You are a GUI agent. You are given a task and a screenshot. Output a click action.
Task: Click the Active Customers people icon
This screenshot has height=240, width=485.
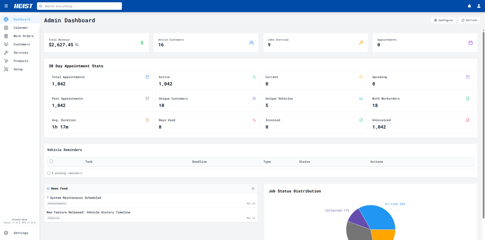click(251, 43)
